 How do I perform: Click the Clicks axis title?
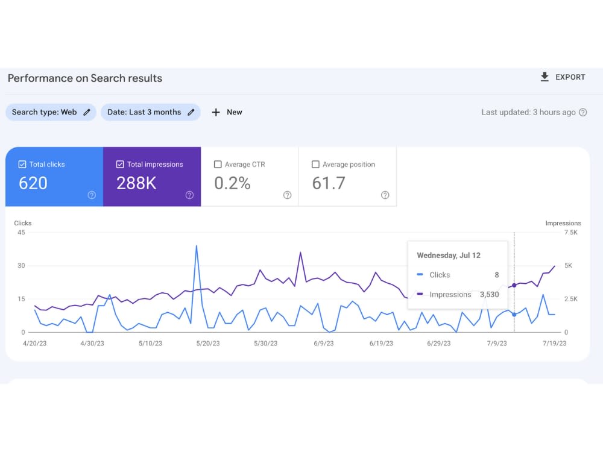(23, 223)
